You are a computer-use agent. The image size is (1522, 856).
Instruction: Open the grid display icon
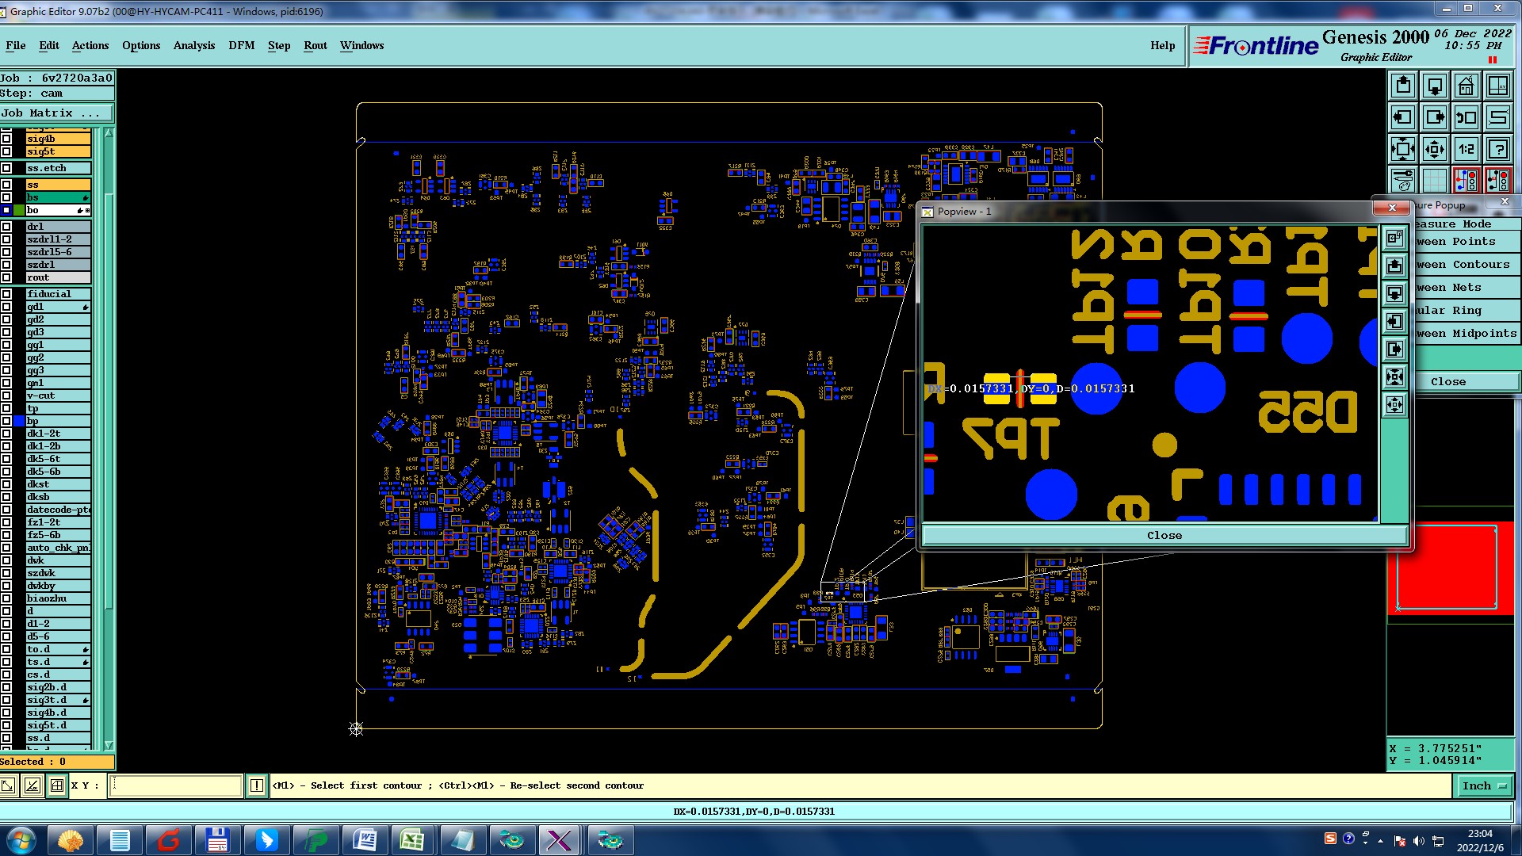1434,181
